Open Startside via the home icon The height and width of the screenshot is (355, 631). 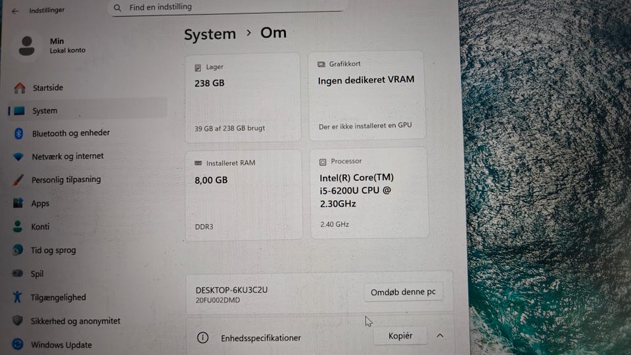click(20, 87)
